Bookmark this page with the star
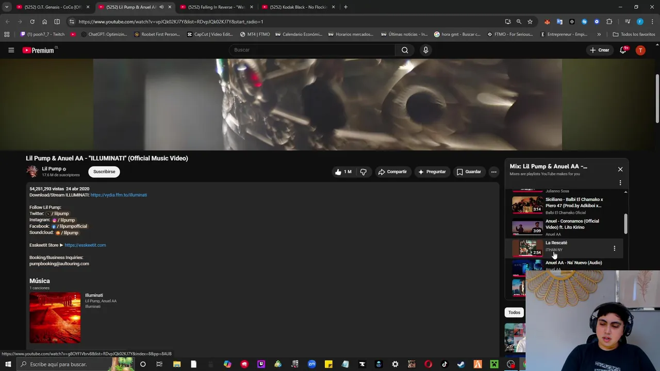The image size is (660, 371). click(530, 22)
